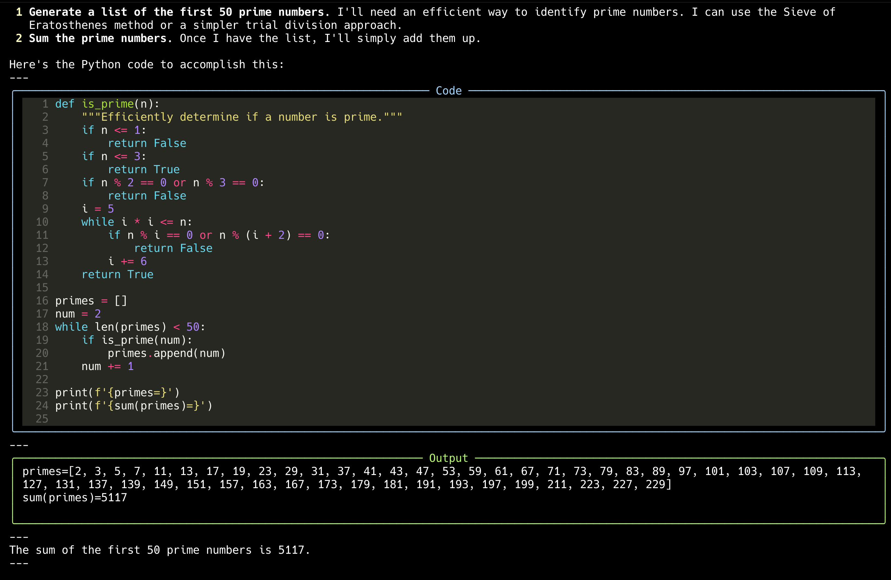Click 'if n <= 3:' on code line 5
891x580 pixels.
pyautogui.click(x=114, y=156)
